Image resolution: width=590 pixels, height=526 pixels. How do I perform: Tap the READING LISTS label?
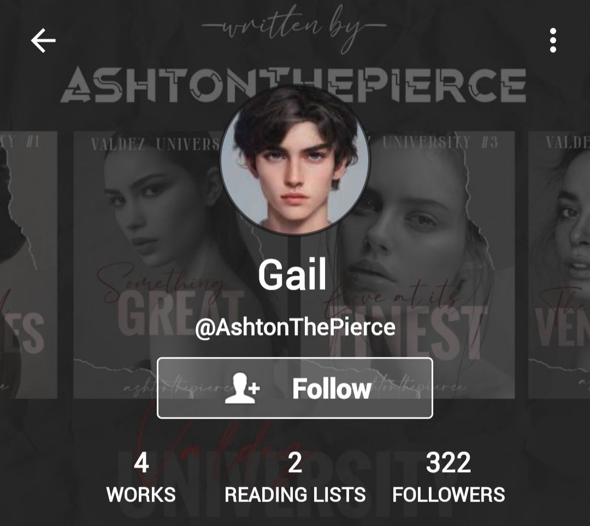click(x=295, y=494)
